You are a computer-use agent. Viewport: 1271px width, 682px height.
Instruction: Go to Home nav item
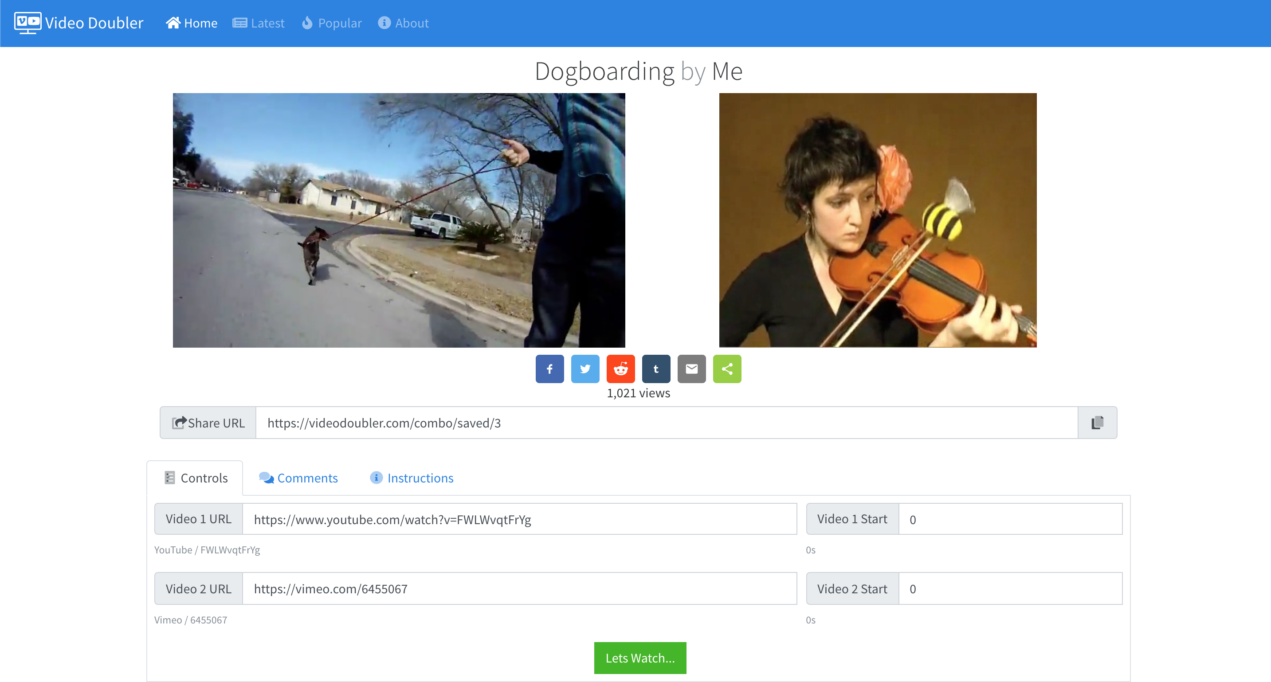click(x=192, y=23)
